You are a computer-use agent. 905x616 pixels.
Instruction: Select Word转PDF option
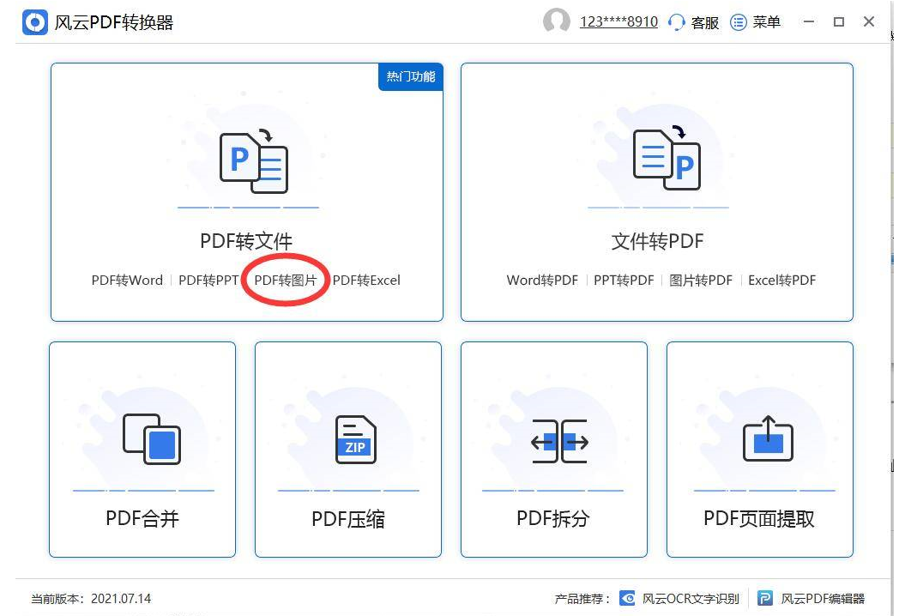(542, 281)
